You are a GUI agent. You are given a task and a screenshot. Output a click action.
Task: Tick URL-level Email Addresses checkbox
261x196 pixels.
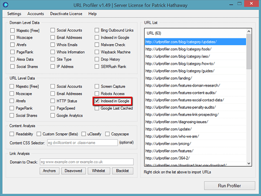(53, 94)
